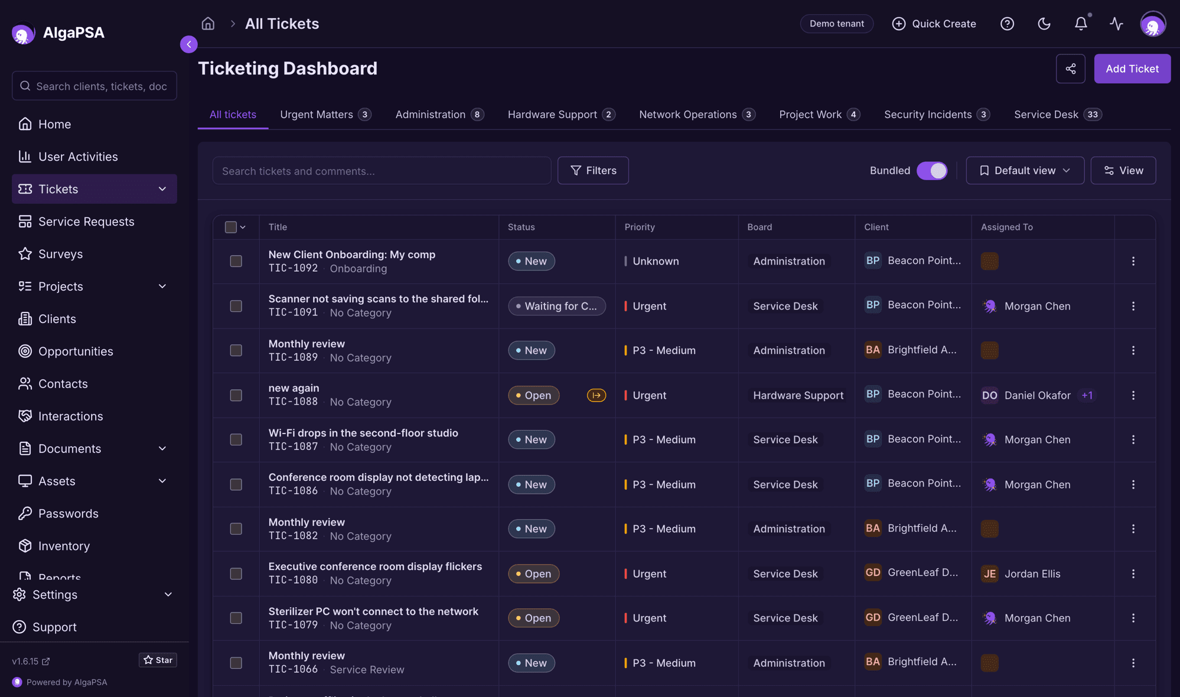Screen dimensions: 1180x697
Task: Open notifications bell
Action: (1081, 24)
